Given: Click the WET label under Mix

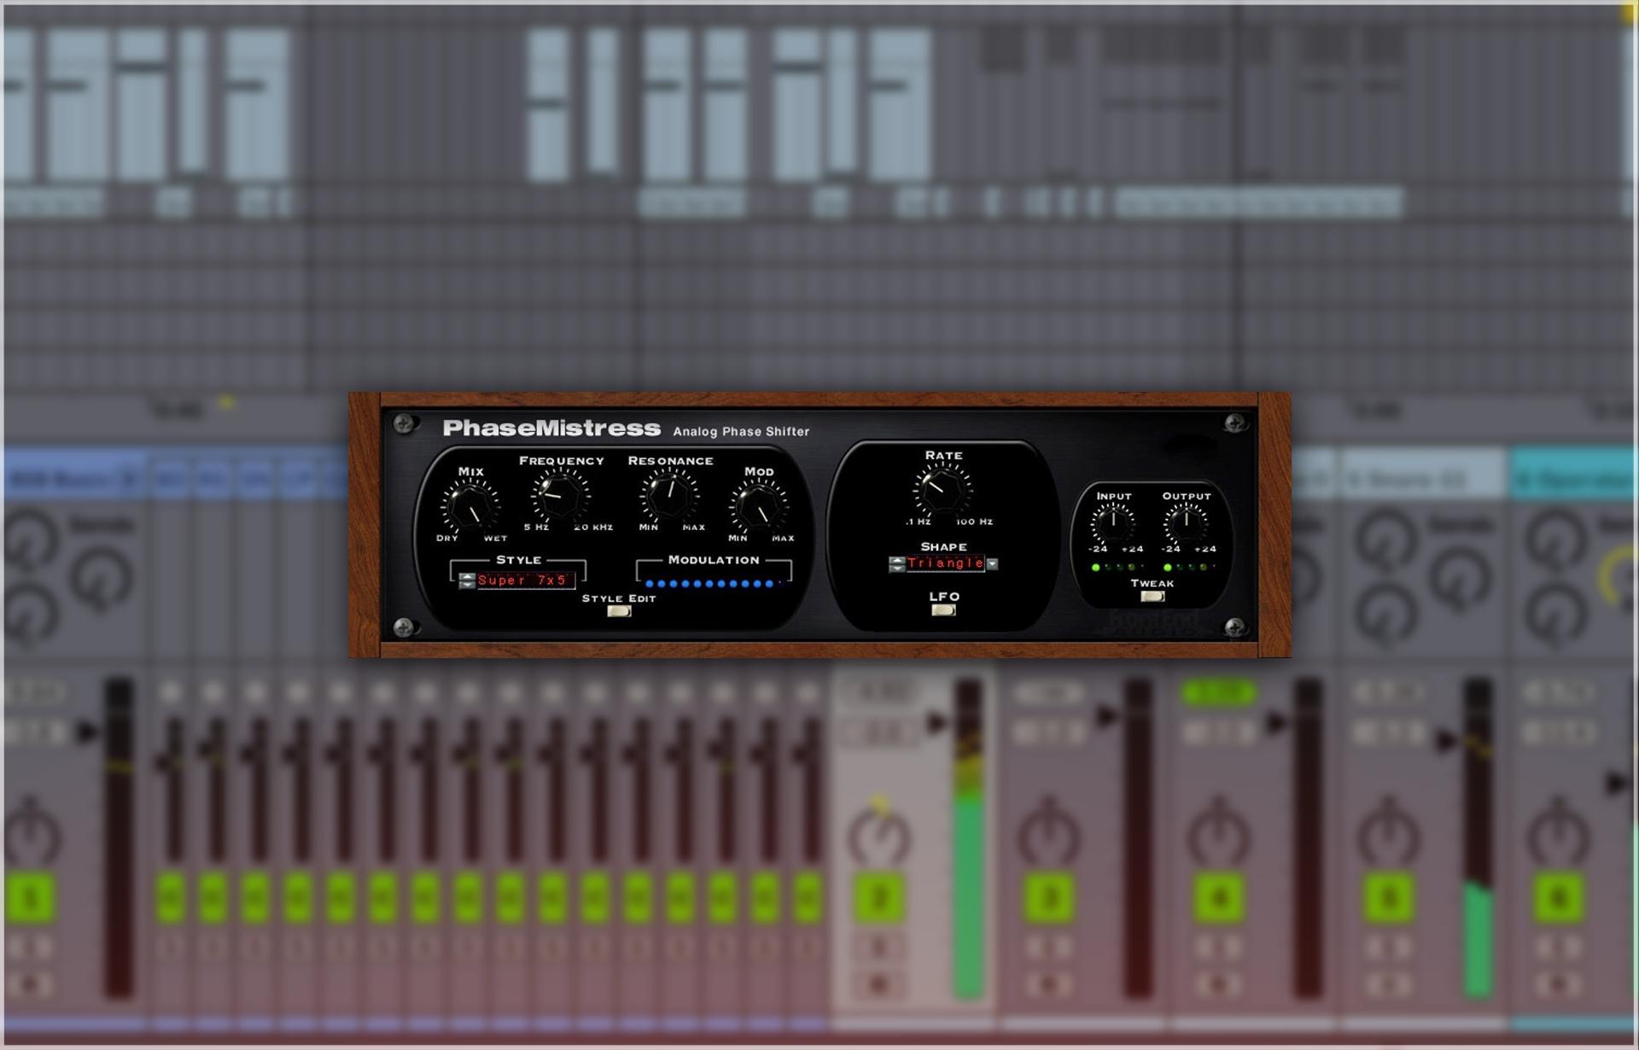Looking at the screenshot, I should tap(495, 538).
